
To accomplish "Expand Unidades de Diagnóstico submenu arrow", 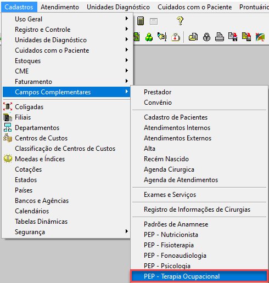I will [126, 39].
